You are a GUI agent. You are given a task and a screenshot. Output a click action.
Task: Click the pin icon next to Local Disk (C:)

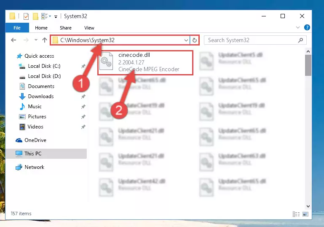[83, 66]
